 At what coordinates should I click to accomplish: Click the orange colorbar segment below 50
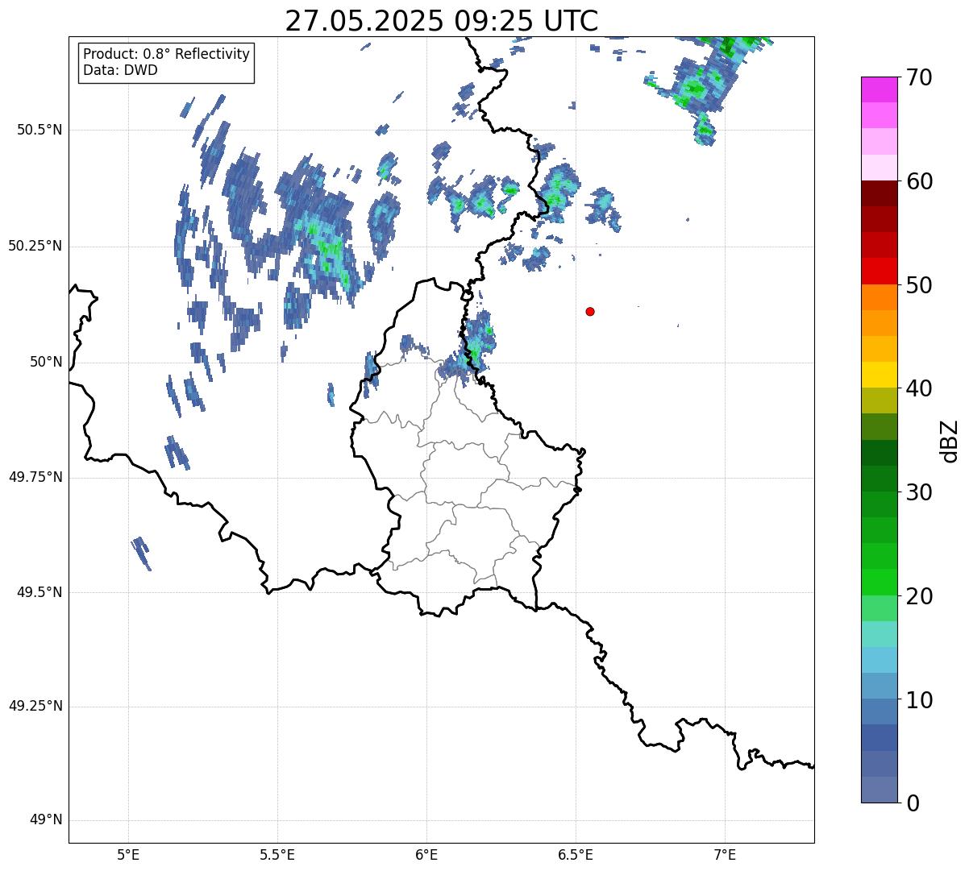(879, 297)
